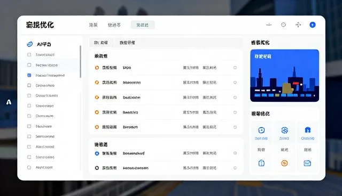Viewport: 342px width, 196px height.
Task: Open the blue round avatar in the header
Action: coord(313,25)
